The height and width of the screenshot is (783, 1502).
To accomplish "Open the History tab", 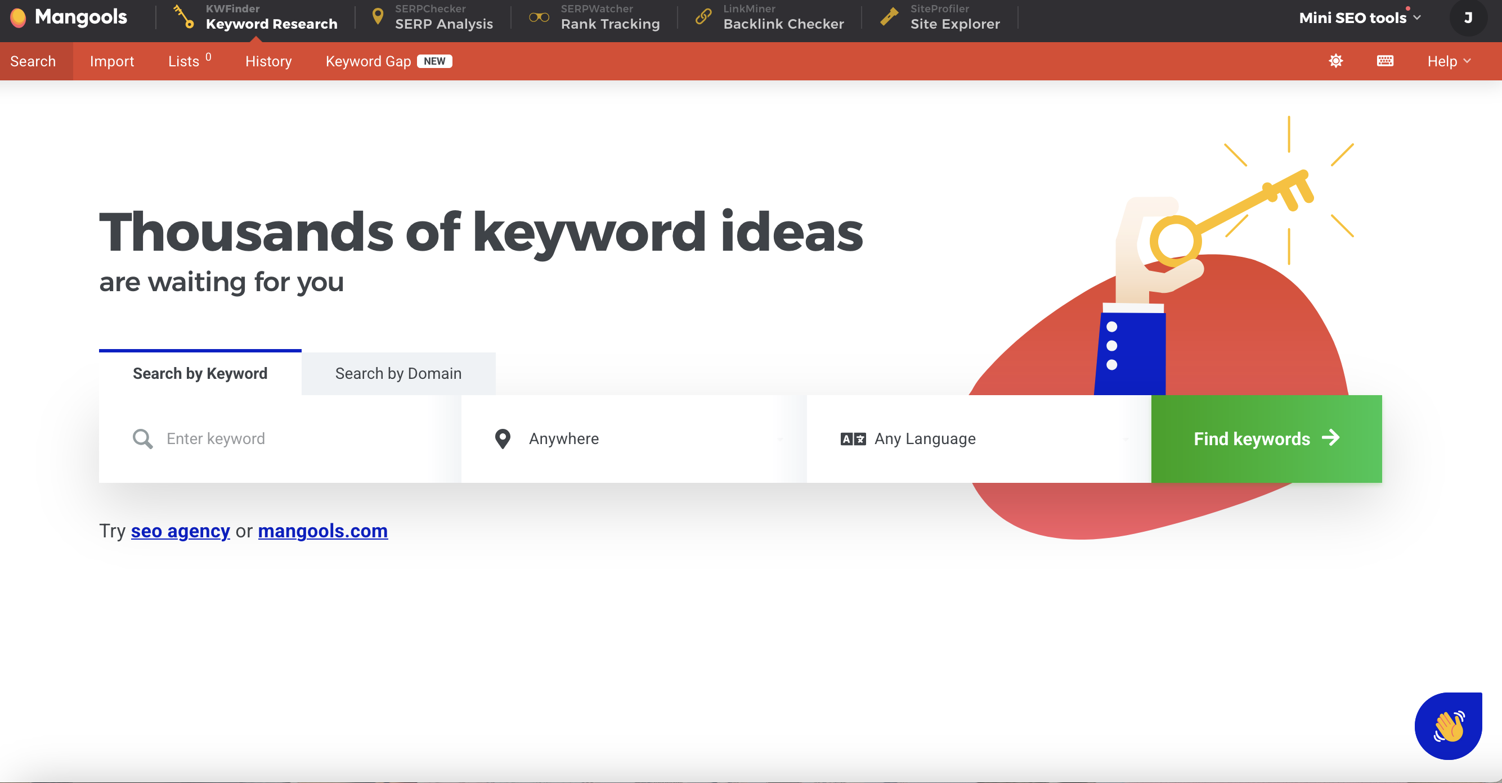I will (268, 61).
